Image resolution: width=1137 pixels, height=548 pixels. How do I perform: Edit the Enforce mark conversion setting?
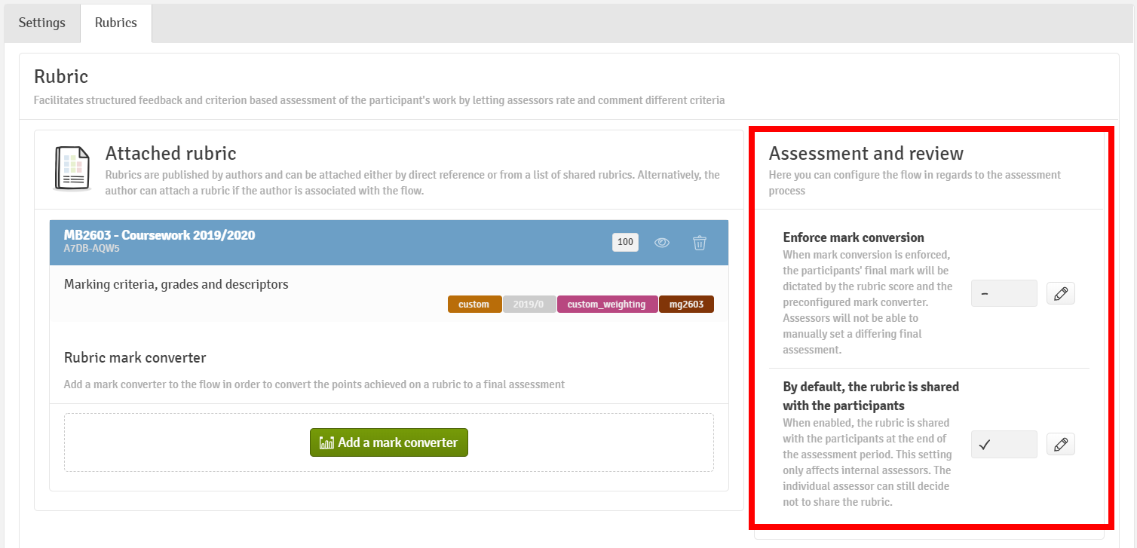(x=1061, y=294)
